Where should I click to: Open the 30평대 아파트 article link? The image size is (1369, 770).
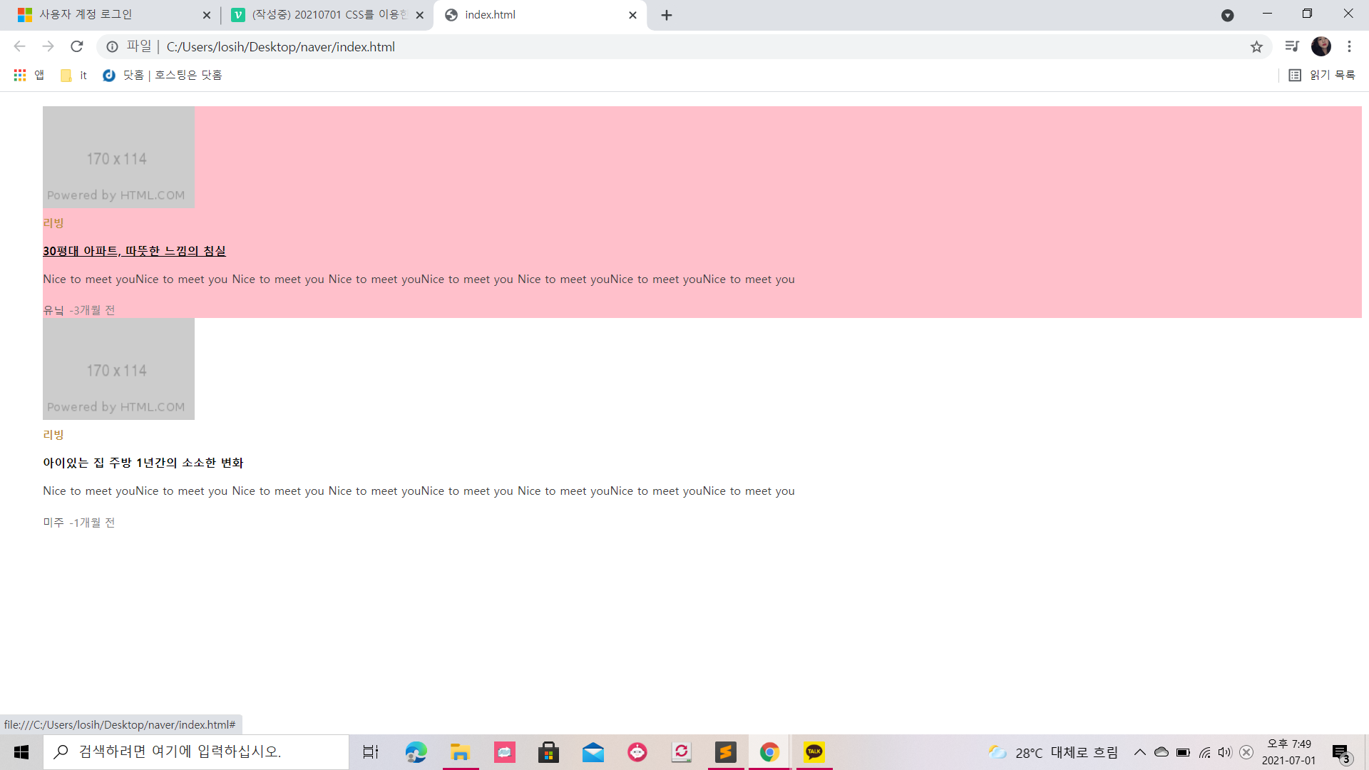134,251
